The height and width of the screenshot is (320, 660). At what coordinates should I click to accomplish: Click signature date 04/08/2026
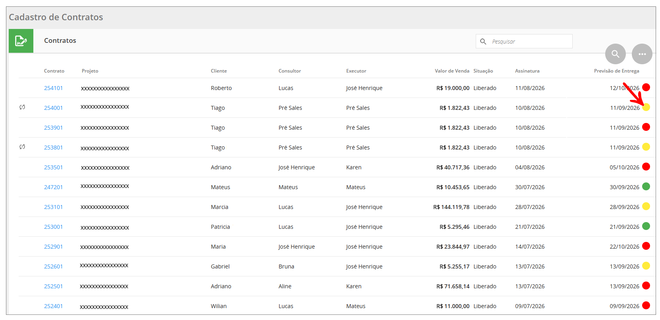click(x=530, y=167)
